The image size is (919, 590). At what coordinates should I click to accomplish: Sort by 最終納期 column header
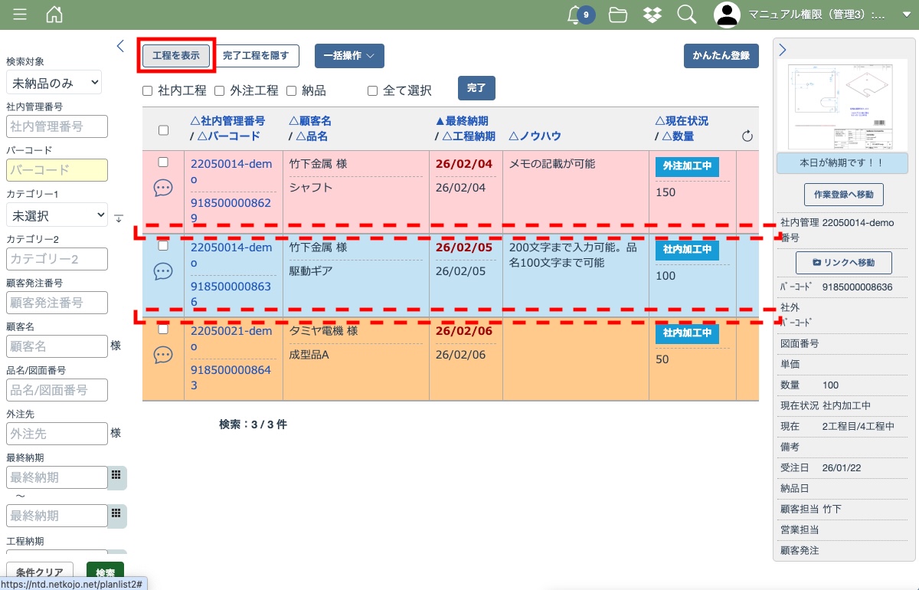coord(462,121)
